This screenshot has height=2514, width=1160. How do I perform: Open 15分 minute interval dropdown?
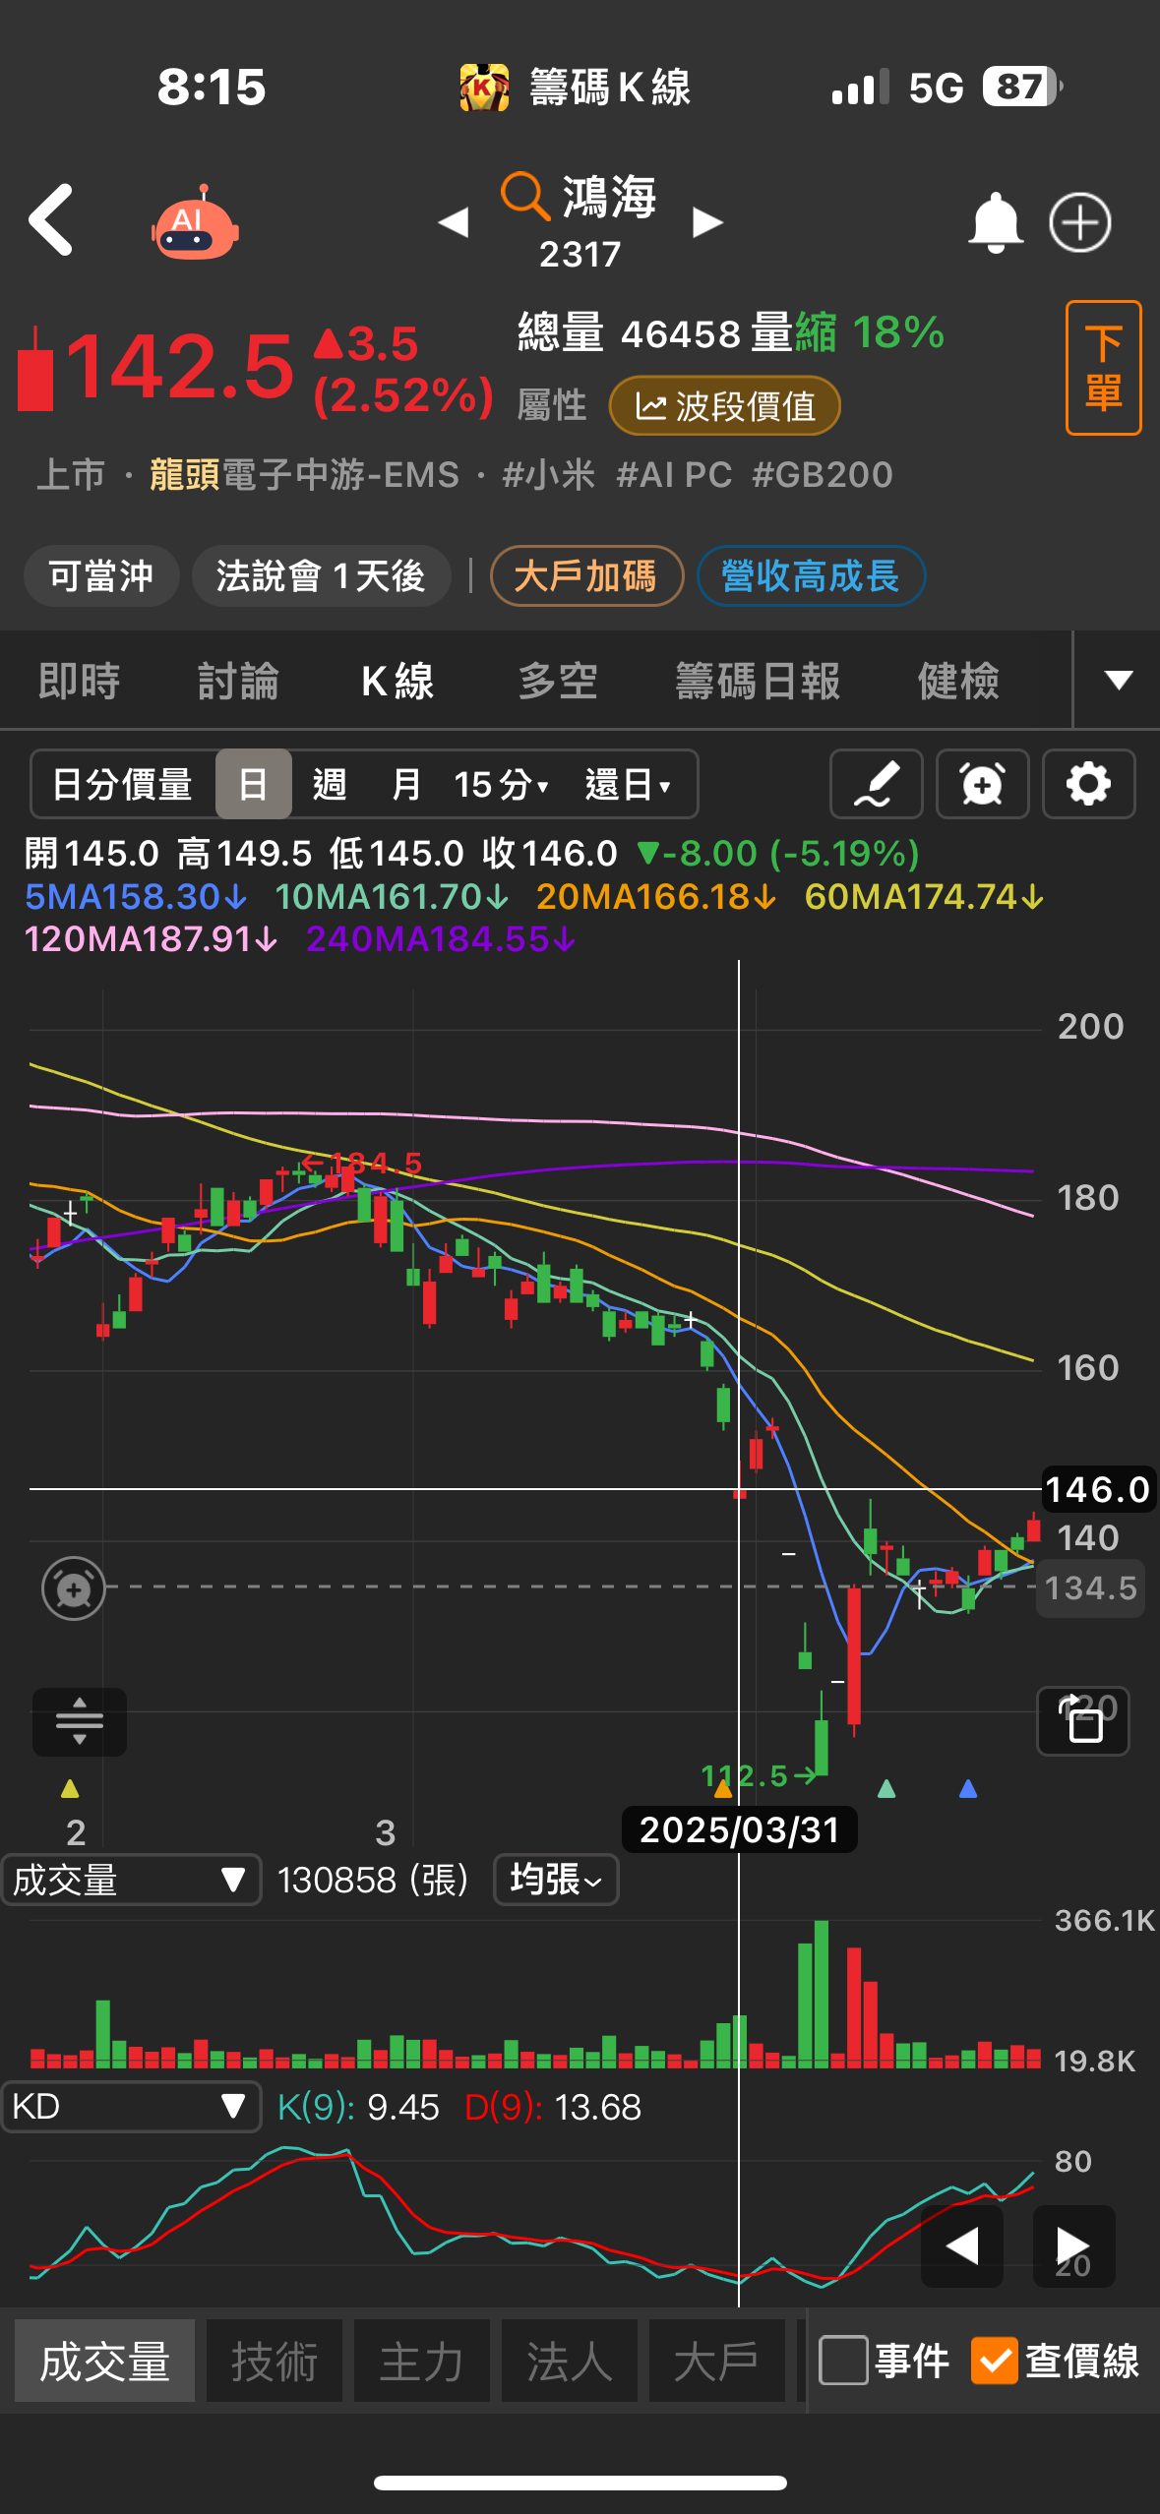pyautogui.click(x=502, y=784)
